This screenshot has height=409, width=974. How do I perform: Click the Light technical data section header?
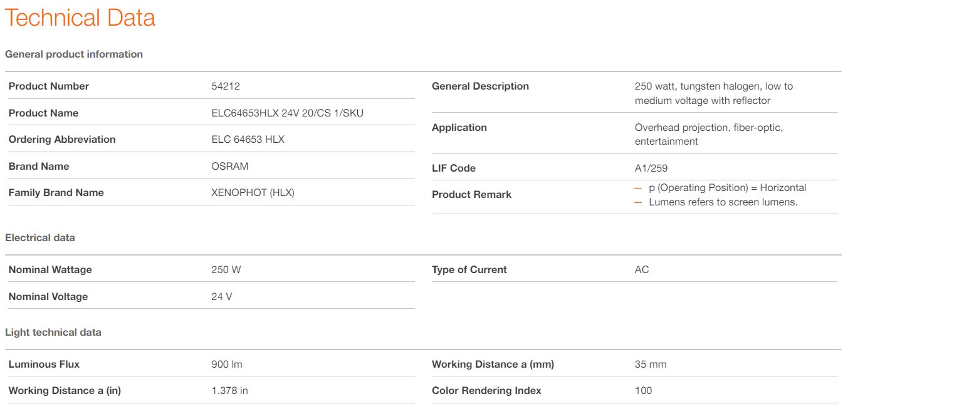click(53, 332)
